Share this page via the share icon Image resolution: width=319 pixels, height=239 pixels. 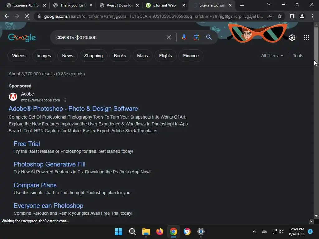pos(270,16)
